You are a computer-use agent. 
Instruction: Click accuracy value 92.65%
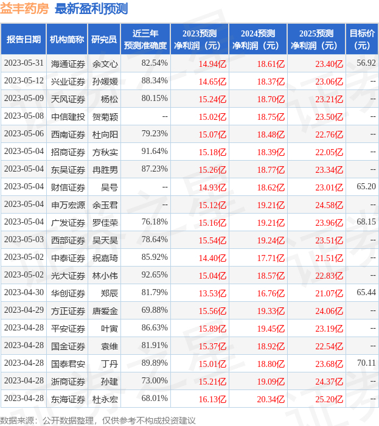click(x=154, y=275)
